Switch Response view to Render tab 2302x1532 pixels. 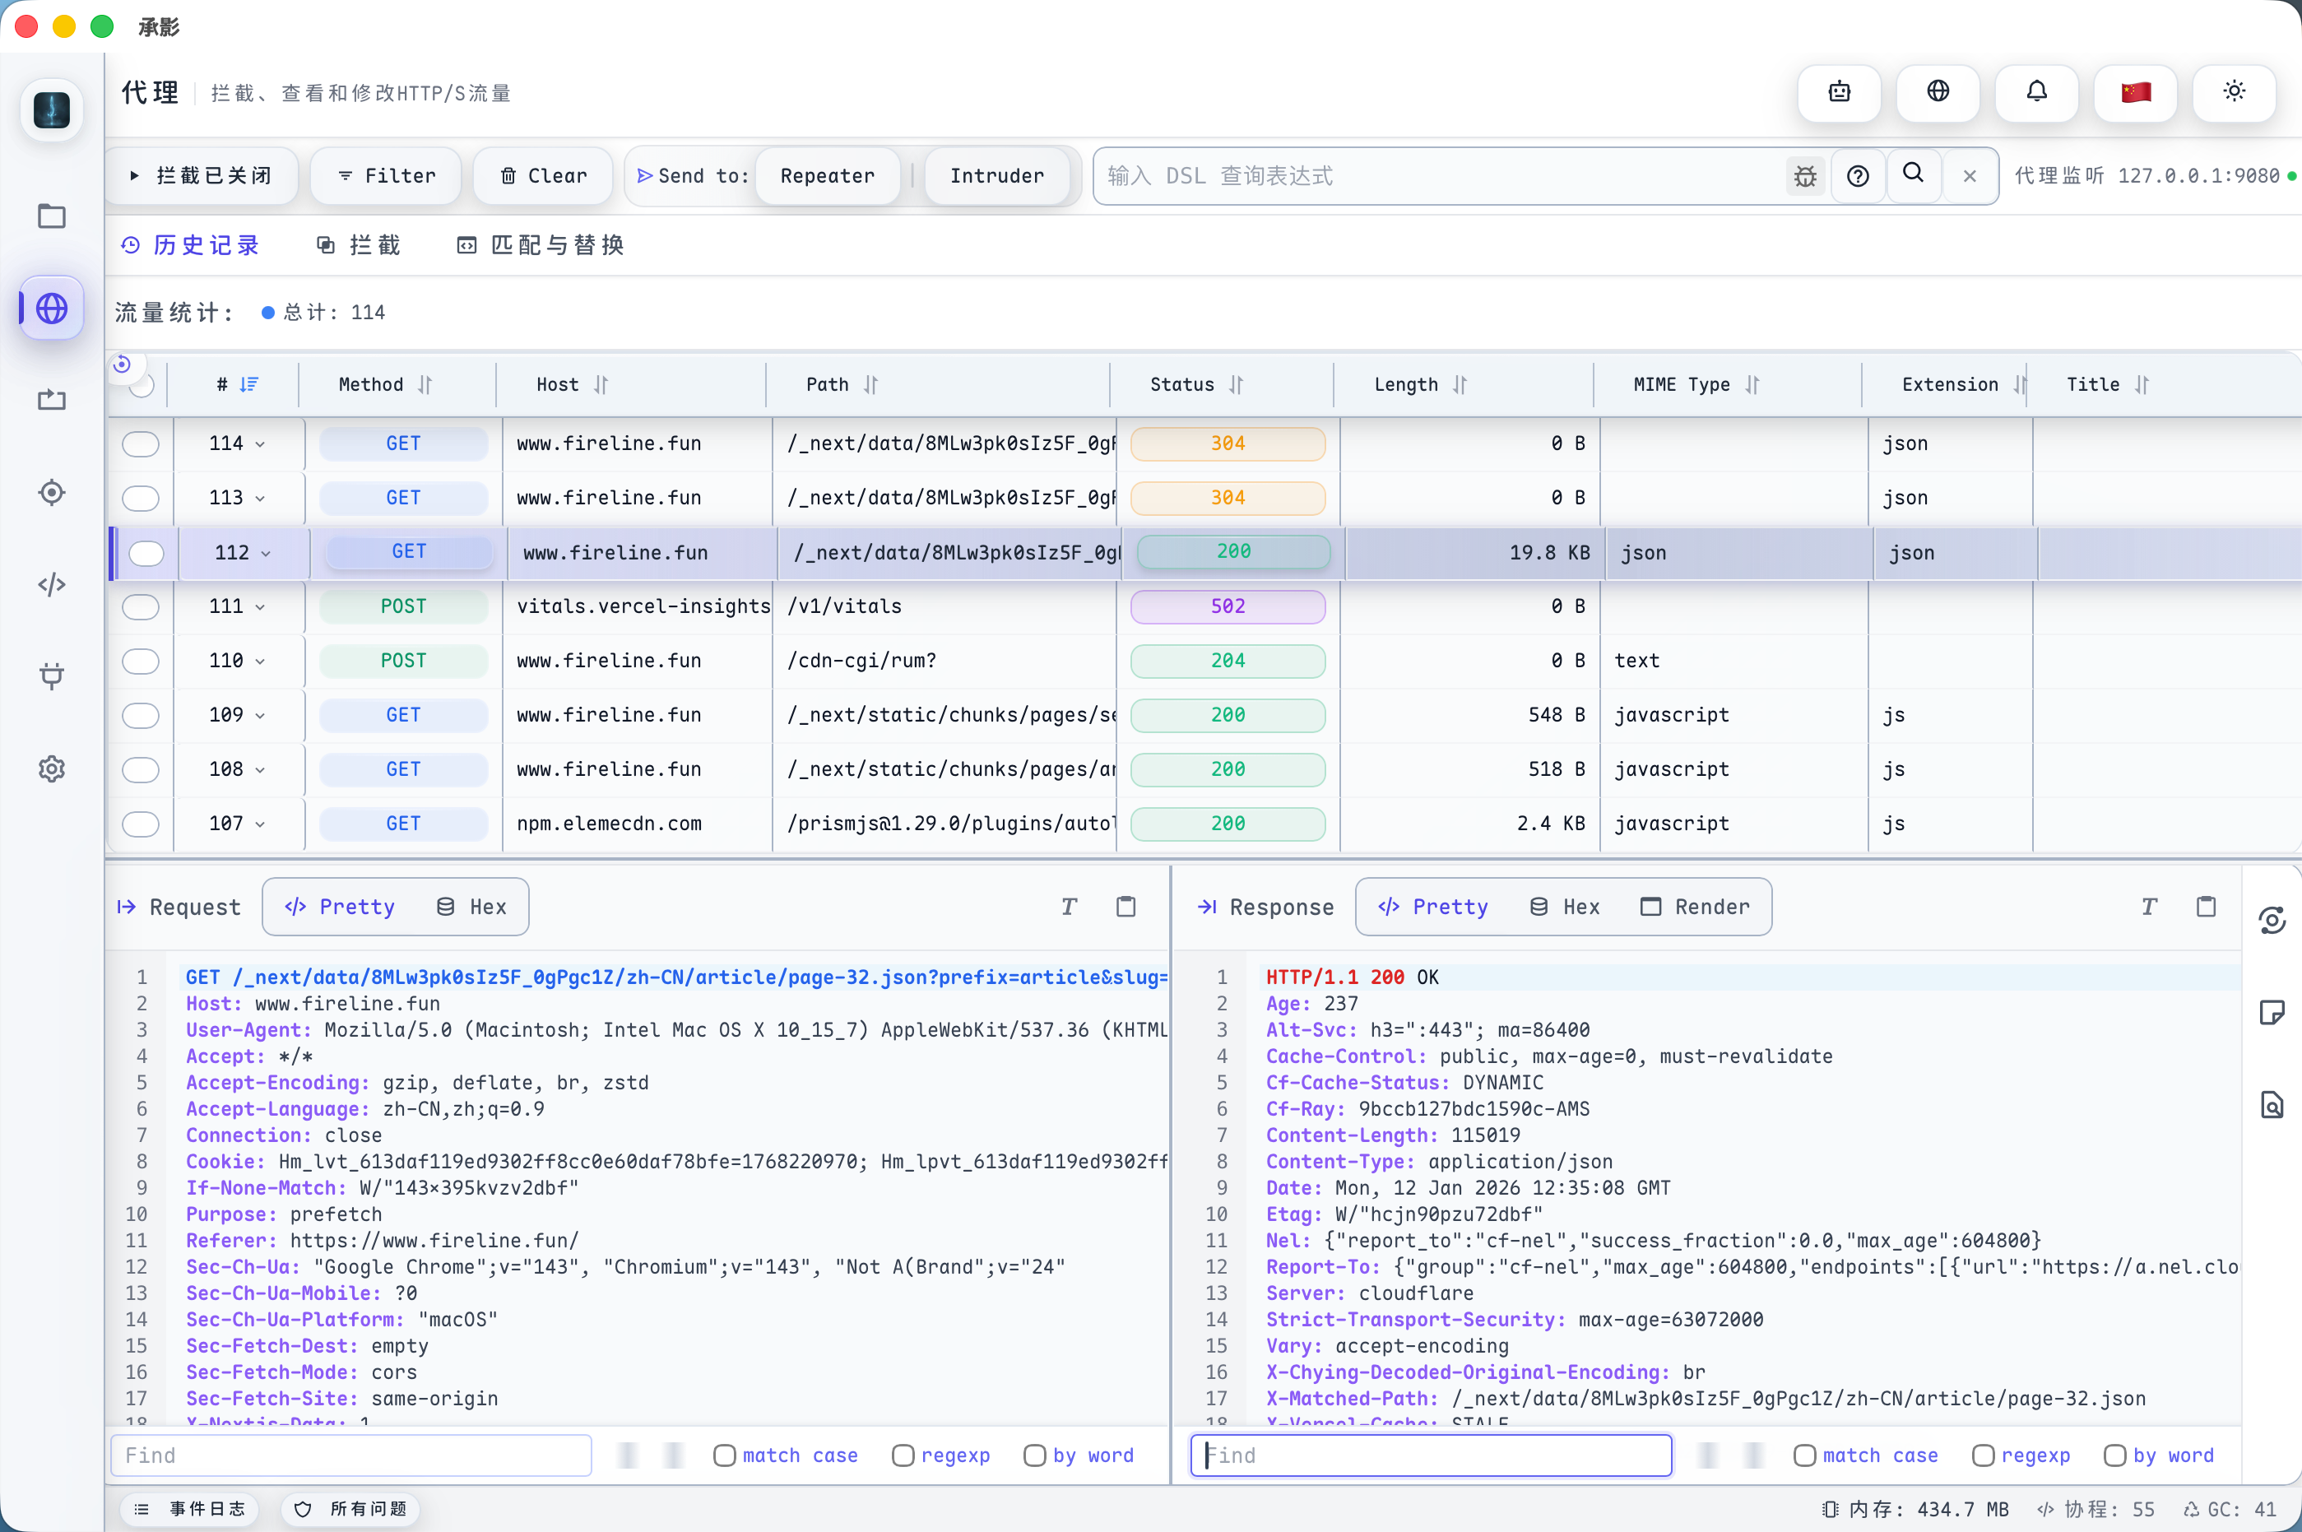click(1695, 907)
